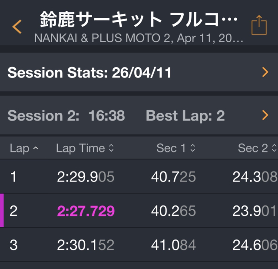
Task: Sort by Sec 1 column
Action: coord(176,148)
